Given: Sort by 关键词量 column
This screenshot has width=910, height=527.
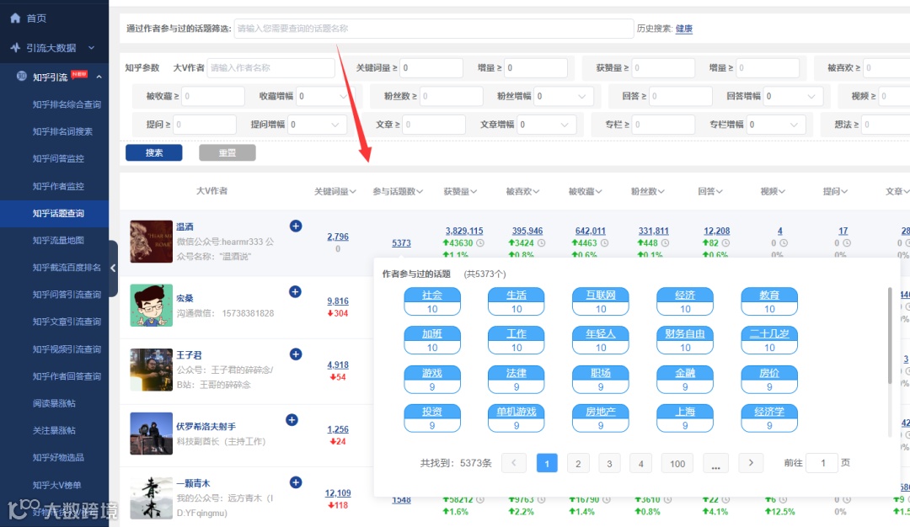Looking at the screenshot, I should pos(335,191).
